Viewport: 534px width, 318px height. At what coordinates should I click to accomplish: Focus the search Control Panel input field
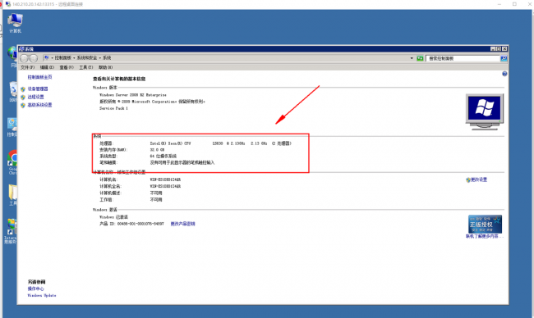pyautogui.click(x=463, y=58)
